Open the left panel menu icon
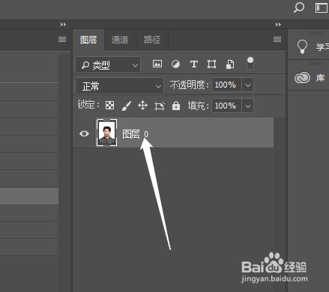 (62, 39)
